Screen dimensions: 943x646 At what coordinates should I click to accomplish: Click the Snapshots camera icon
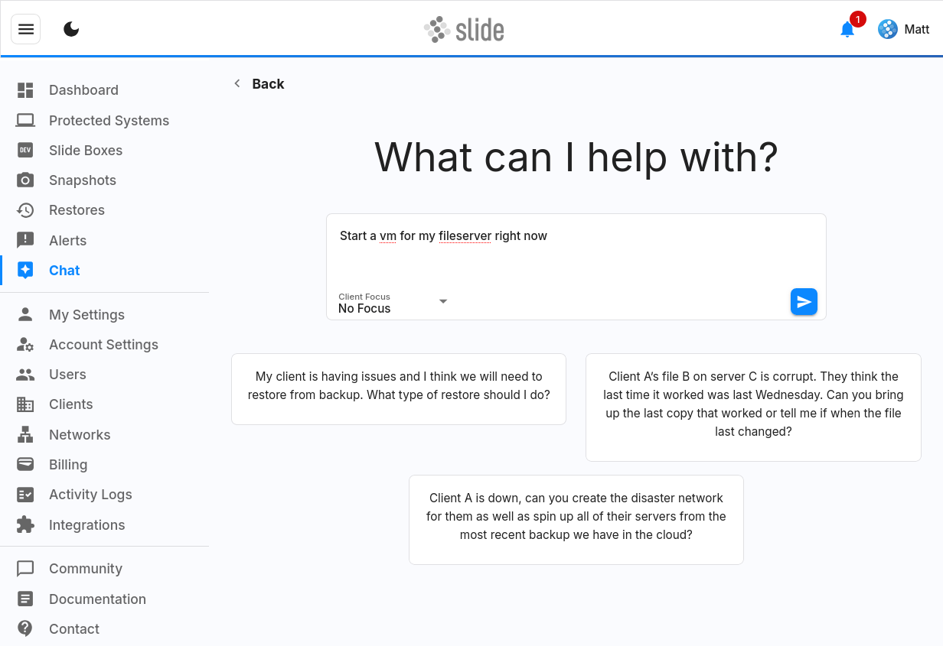25,180
